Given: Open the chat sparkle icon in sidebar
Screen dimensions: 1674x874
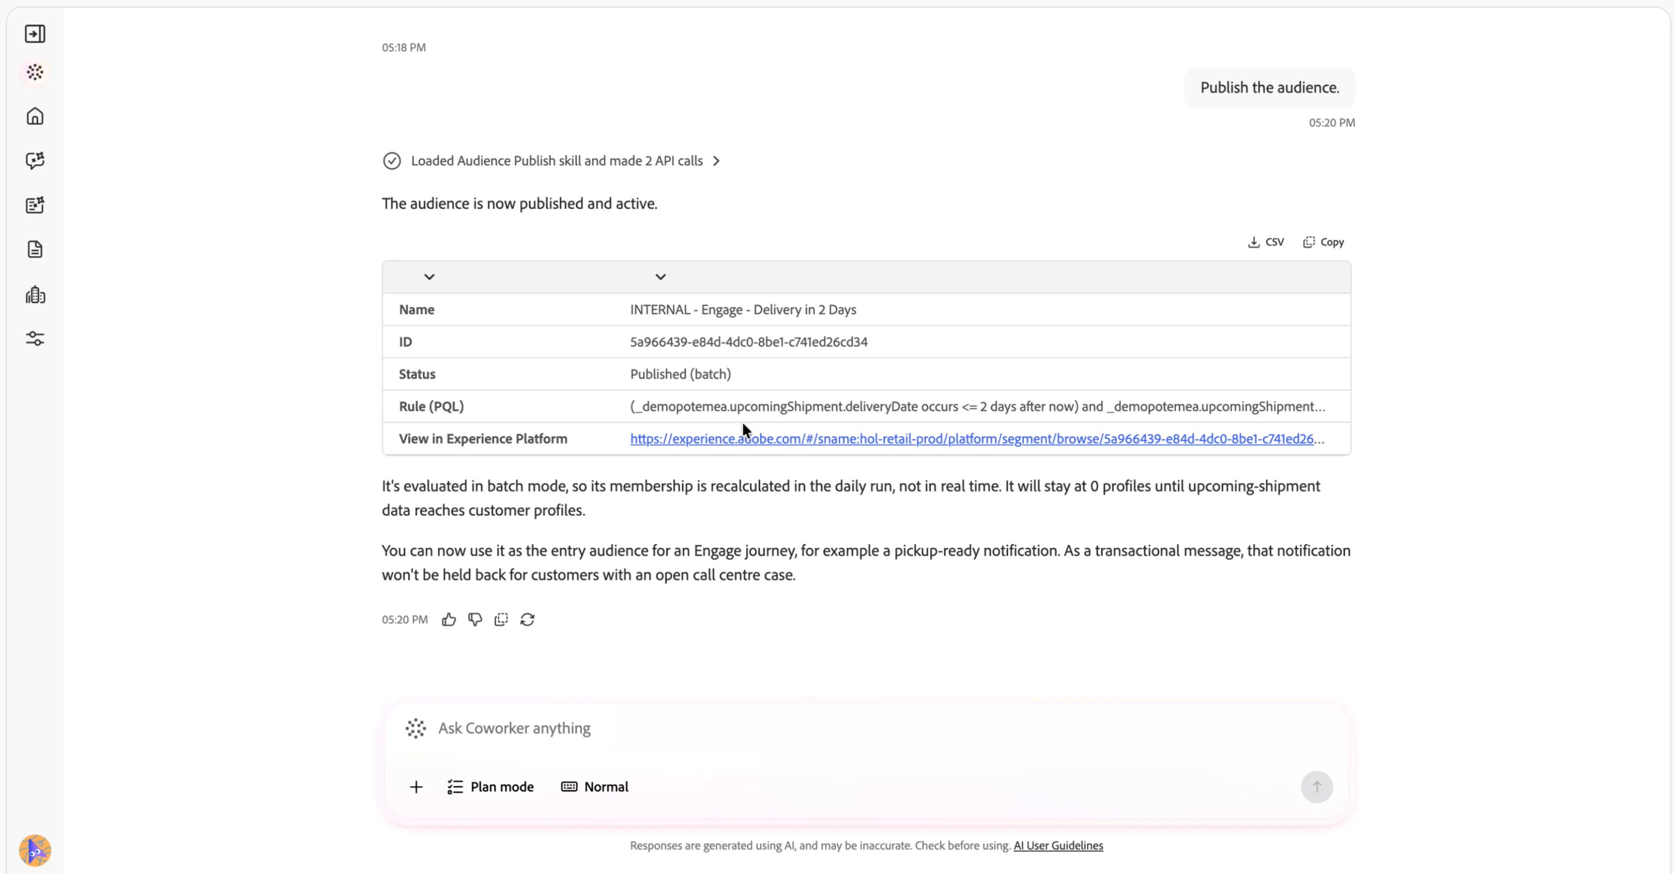Looking at the screenshot, I should click(35, 160).
